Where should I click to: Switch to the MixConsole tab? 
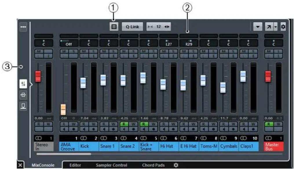click(43, 165)
